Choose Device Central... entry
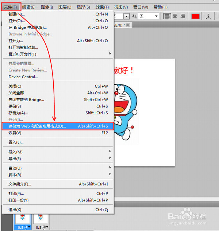Image resolution: width=219 pixels, height=231 pixels. click(58, 77)
